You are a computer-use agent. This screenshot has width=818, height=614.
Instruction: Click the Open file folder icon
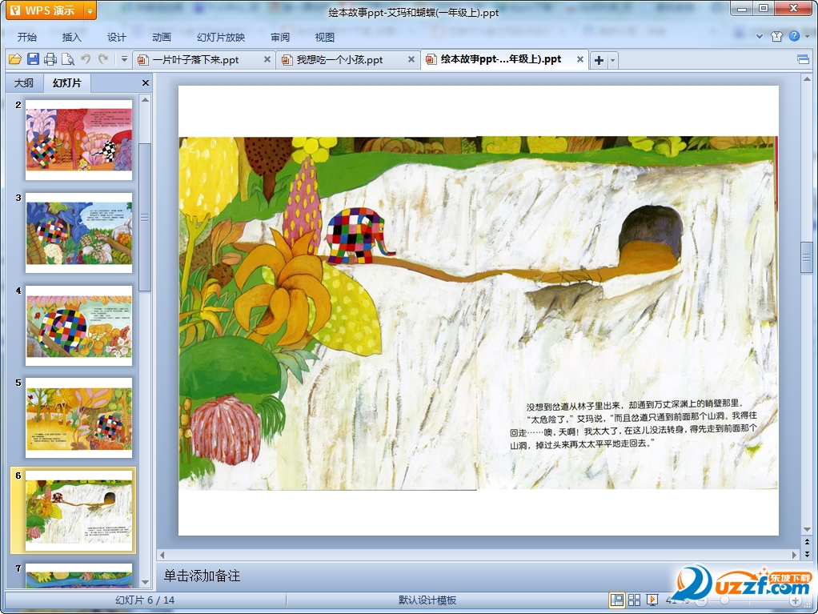click(x=15, y=59)
